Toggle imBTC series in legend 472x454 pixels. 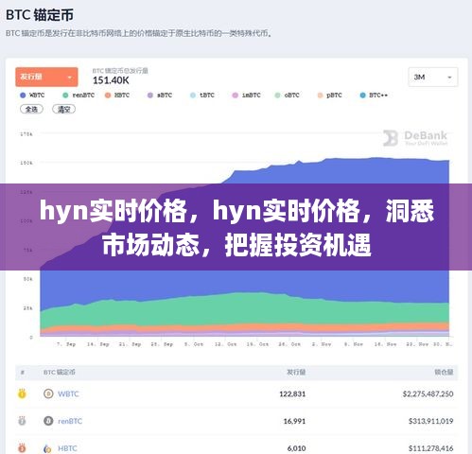tap(247, 96)
